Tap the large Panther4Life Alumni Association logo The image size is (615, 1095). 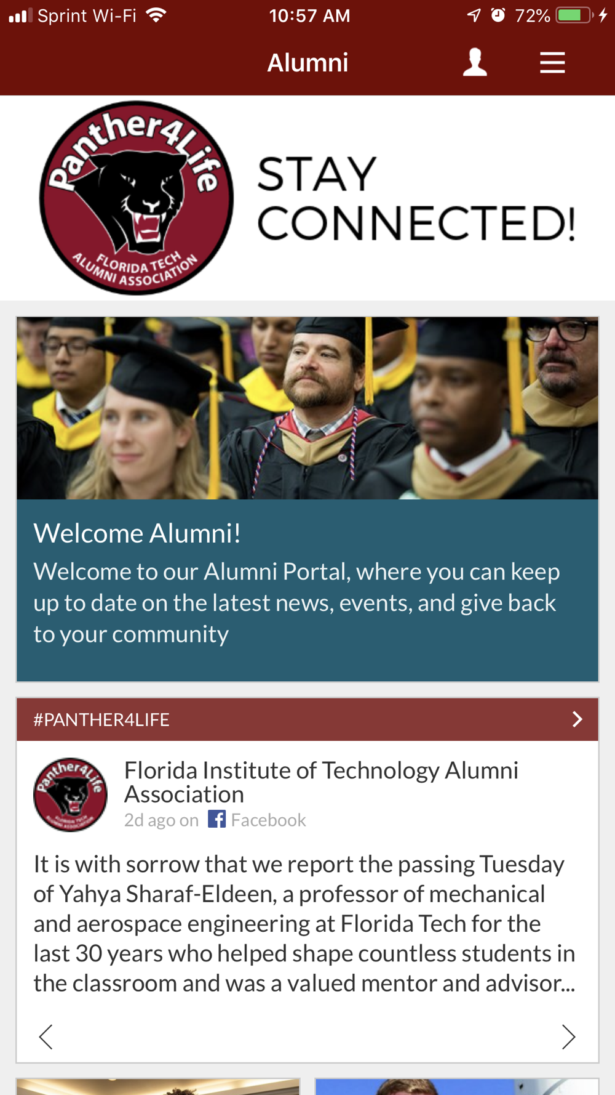[x=137, y=198]
